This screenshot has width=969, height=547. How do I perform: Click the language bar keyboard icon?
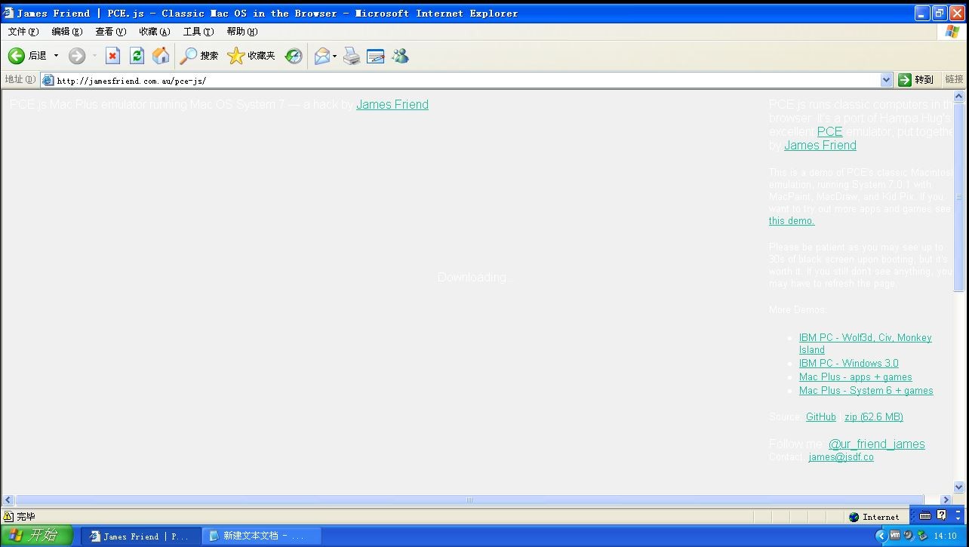coord(925,516)
